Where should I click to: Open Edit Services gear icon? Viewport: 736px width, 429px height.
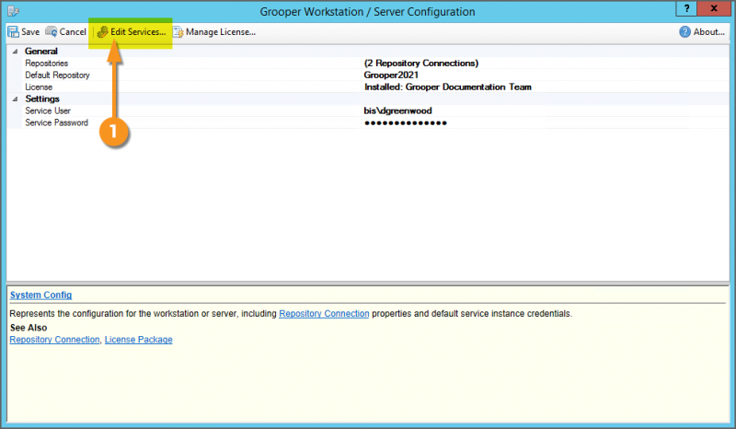pyautogui.click(x=102, y=32)
